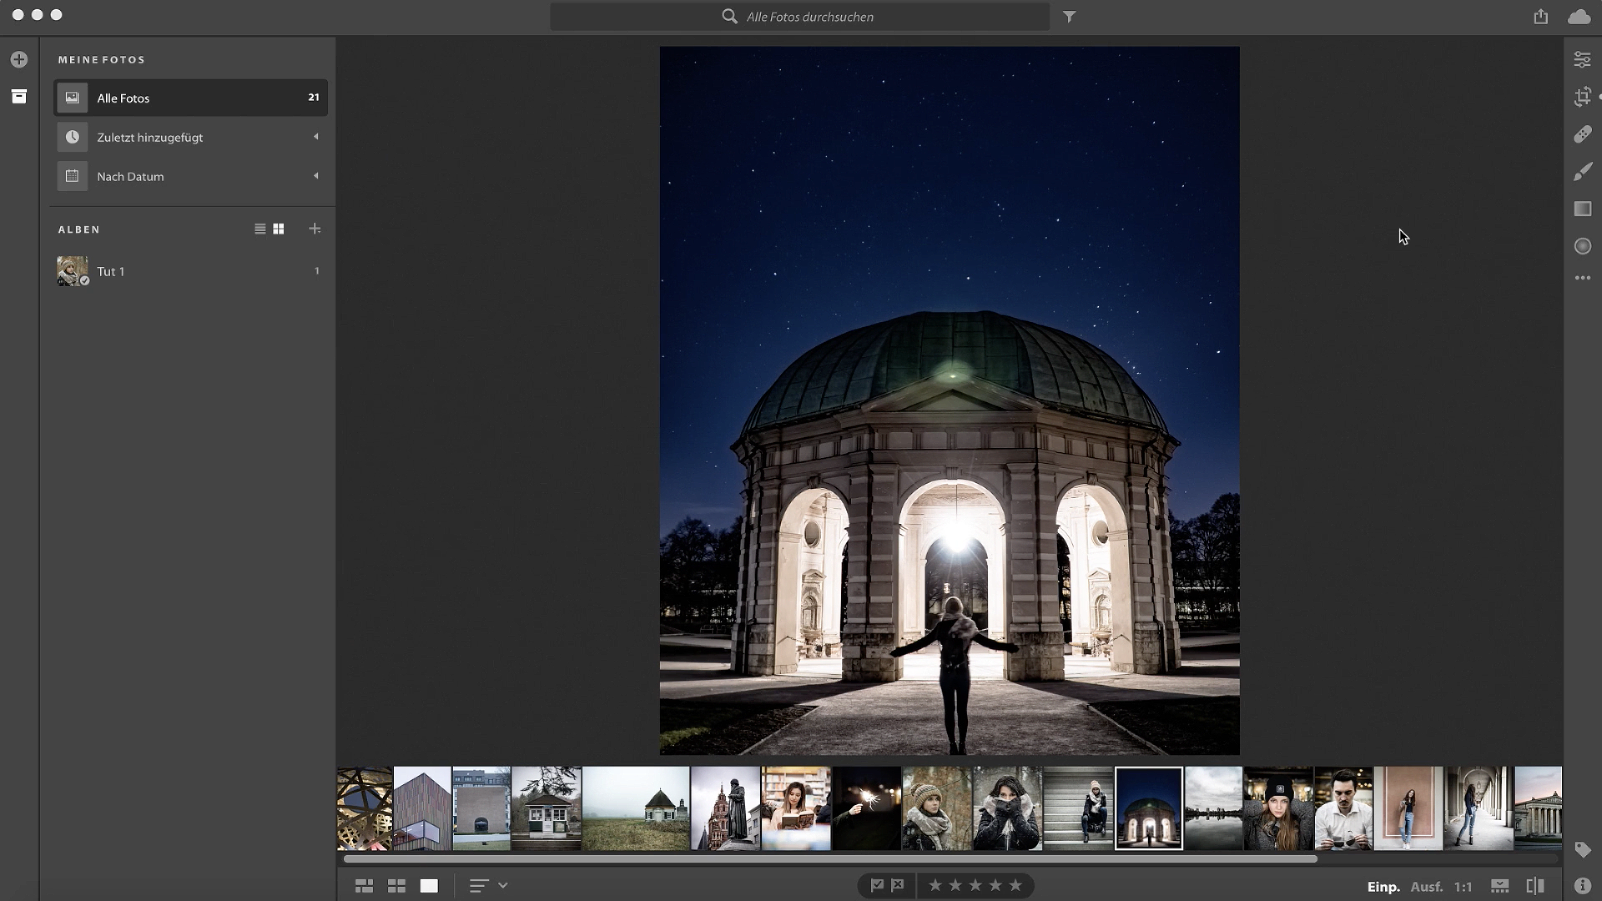Image resolution: width=1602 pixels, height=901 pixels.
Task: Open the photo Info panel
Action: (1582, 885)
